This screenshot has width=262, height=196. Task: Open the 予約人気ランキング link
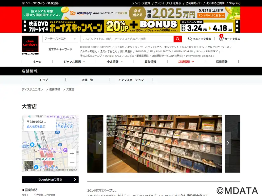click(91, 56)
